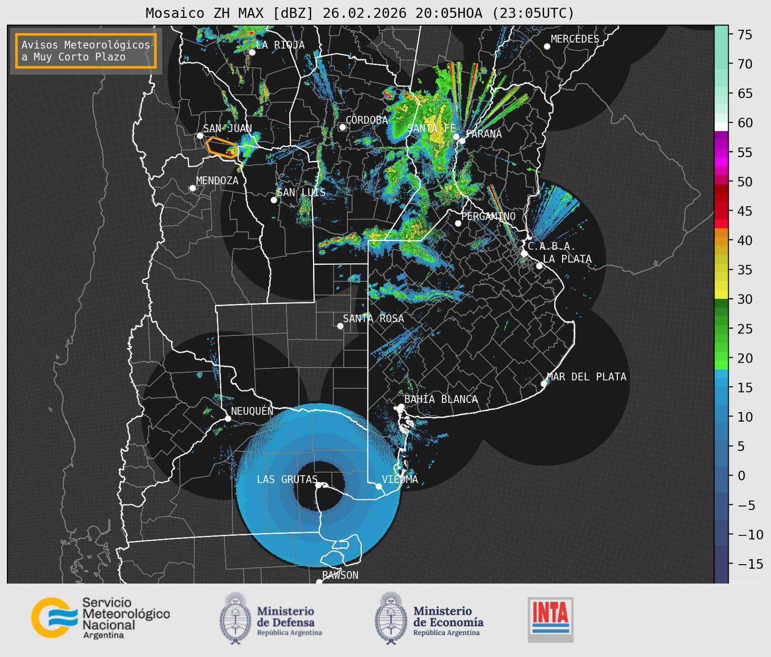Click the Pergamino city marker dot
Image resolution: width=771 pixels, height=657 pixels.
[458, 223]
